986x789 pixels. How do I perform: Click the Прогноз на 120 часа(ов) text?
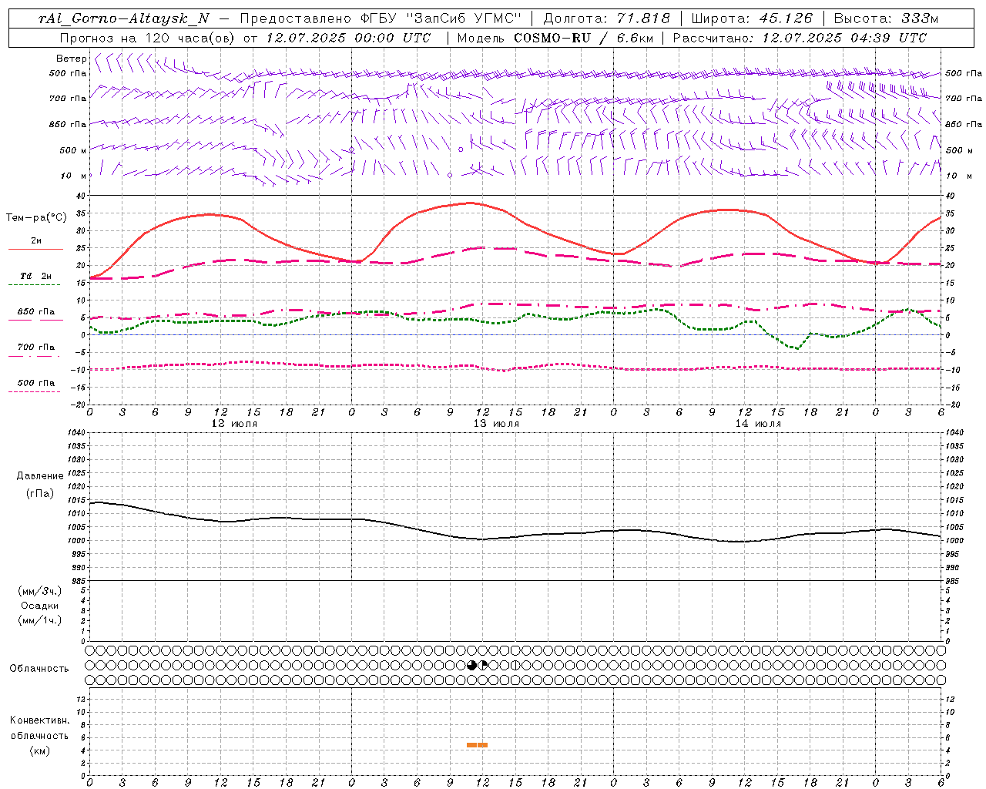click(x=148, y=38)
